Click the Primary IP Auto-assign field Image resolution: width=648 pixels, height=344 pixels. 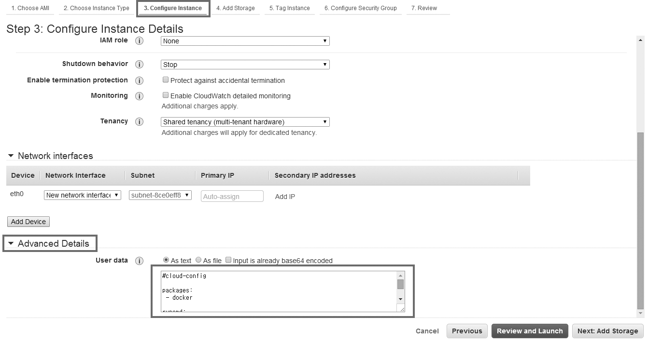232,196
